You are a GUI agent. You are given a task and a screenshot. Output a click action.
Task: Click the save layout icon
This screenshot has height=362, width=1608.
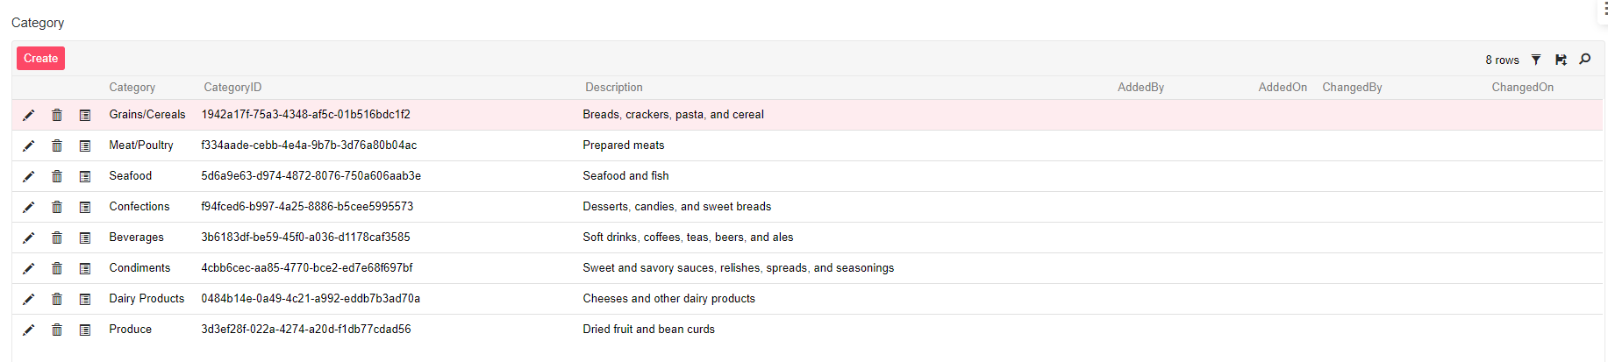click(1561, 60)
